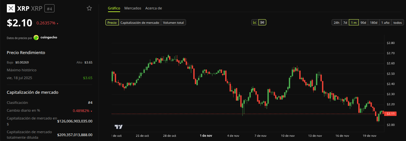Open the Acerca de tab
Viewport: 406px width, 141px height.
(x=153, y=8)
